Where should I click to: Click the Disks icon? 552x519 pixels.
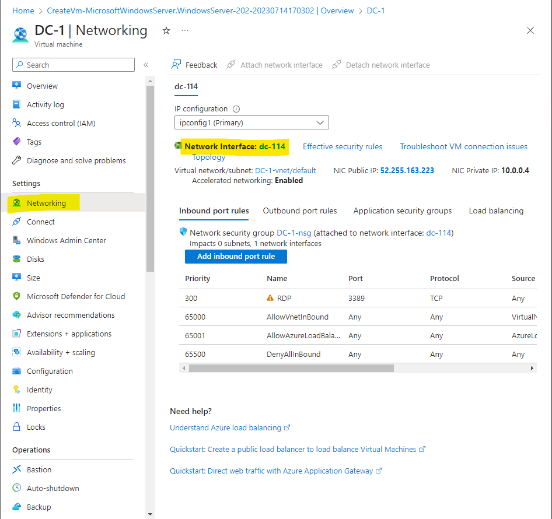pyautogui.click(x=16, y=258)
